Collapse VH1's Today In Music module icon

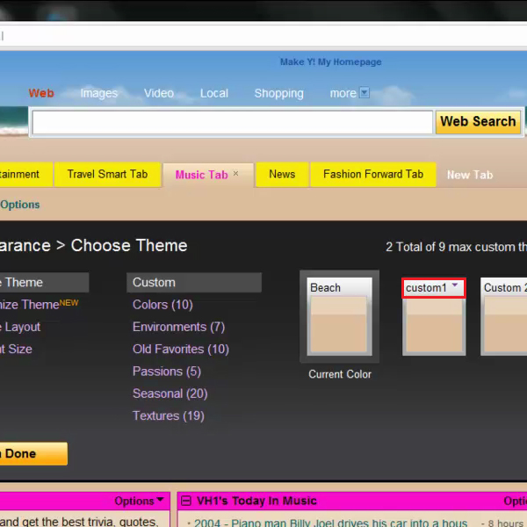(186, 501)
